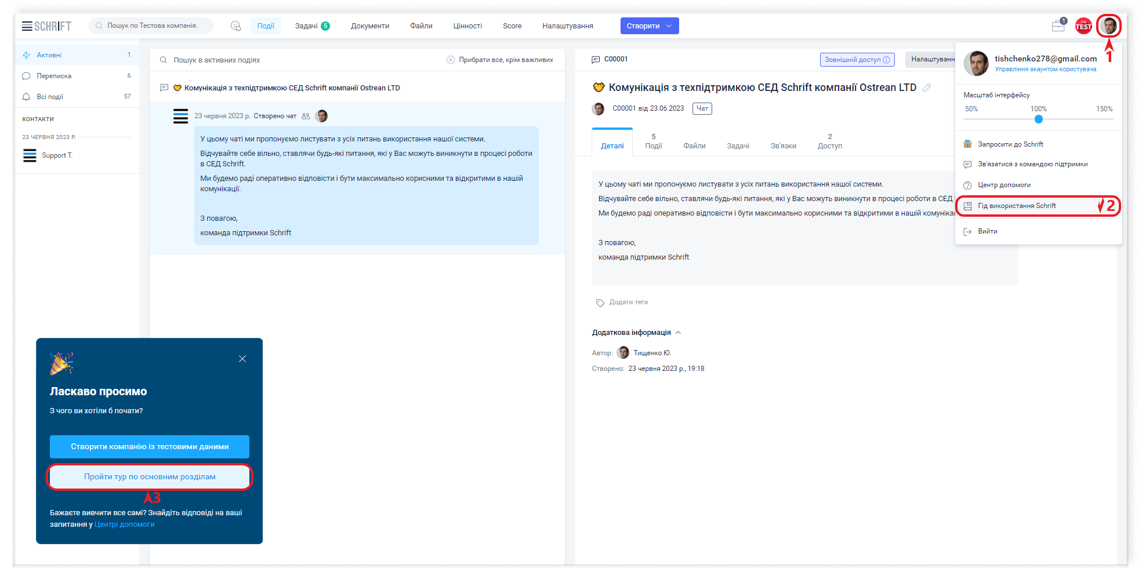1146x583 pixels.
Task: Close the Ласкаво просимо welcome popup
Action: pyautogui.click(x=242, y=359)
